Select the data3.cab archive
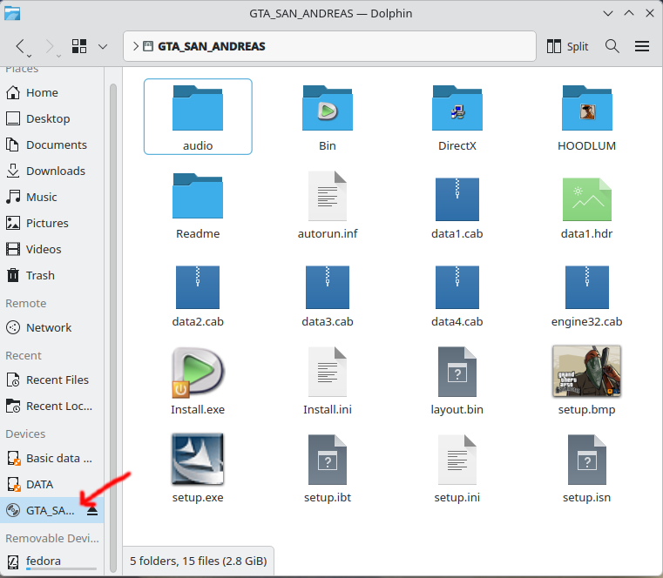 (328, 287)
